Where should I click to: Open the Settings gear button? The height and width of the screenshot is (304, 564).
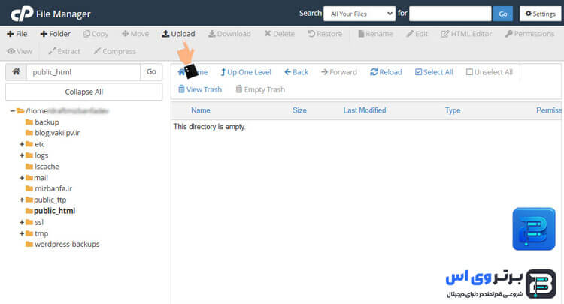(541, 14)
